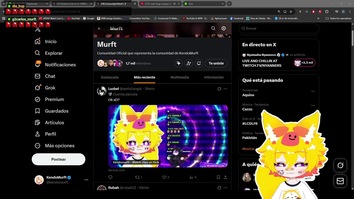
Task: Open Chrome media control icon
Action: coord(337,12)
